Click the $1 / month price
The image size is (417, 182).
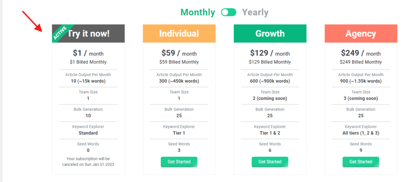pyautogui.click(x=88, y=53)
